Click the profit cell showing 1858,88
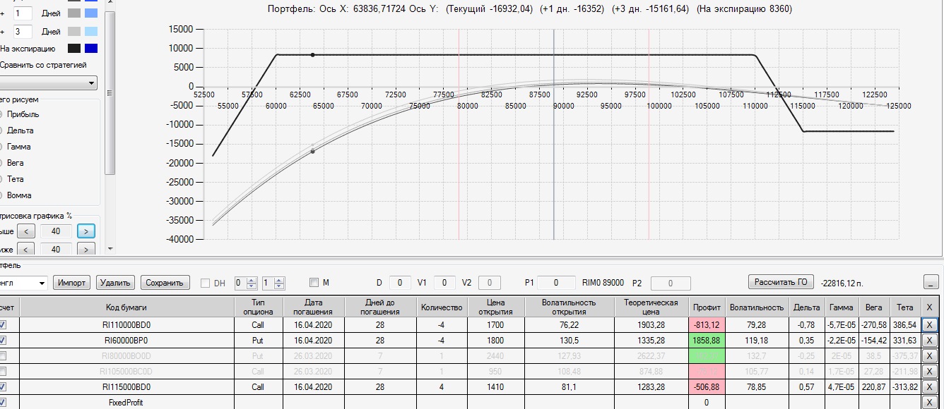The width and height of the screenshot is (944, 409). point(707,341)
